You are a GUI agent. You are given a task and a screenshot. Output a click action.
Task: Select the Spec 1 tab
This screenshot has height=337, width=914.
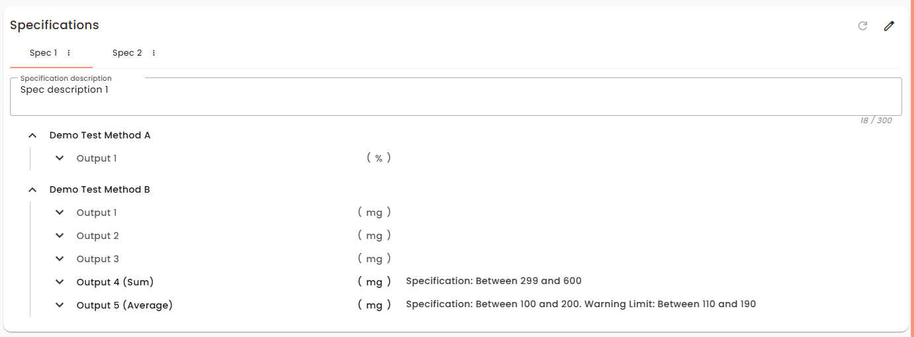coord(44,53)
